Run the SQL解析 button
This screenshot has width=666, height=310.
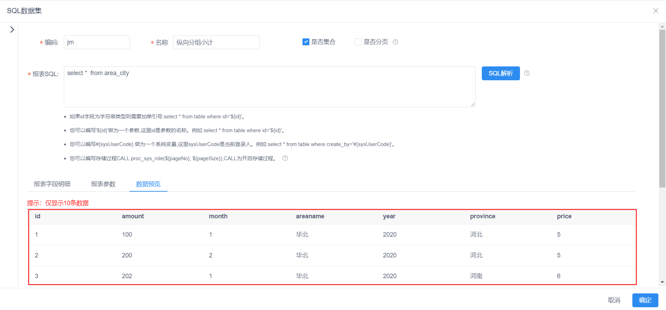[x=501, y=73]
